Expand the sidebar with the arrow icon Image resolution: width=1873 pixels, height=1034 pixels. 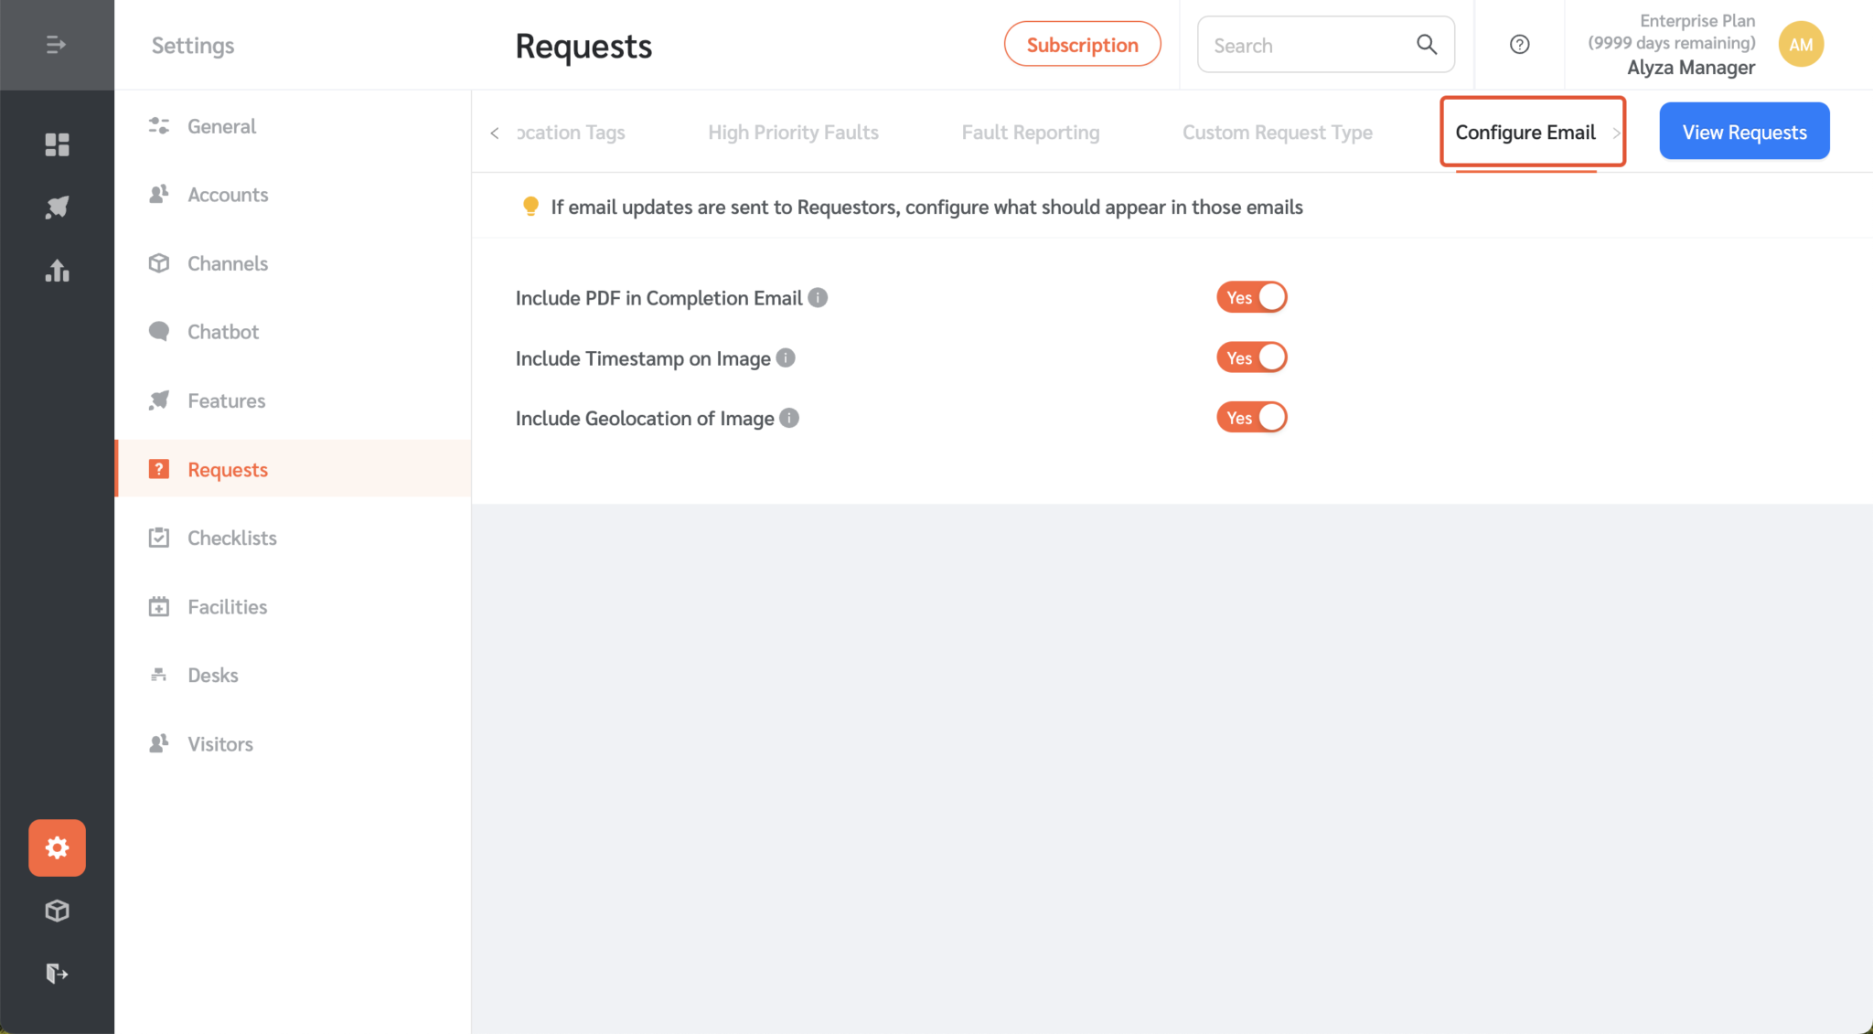[57, 44]
